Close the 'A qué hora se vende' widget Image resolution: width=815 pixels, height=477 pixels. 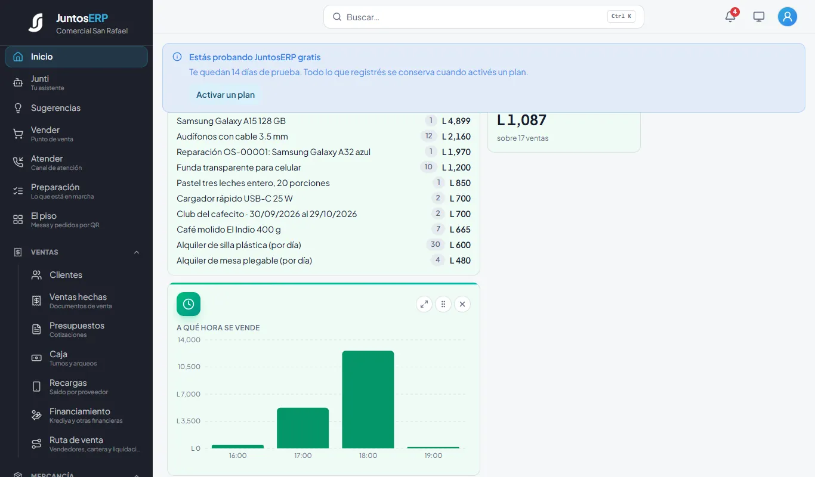click(x=462, y=304)
